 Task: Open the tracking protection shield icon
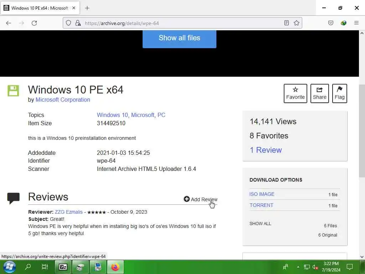click(68, 23)
